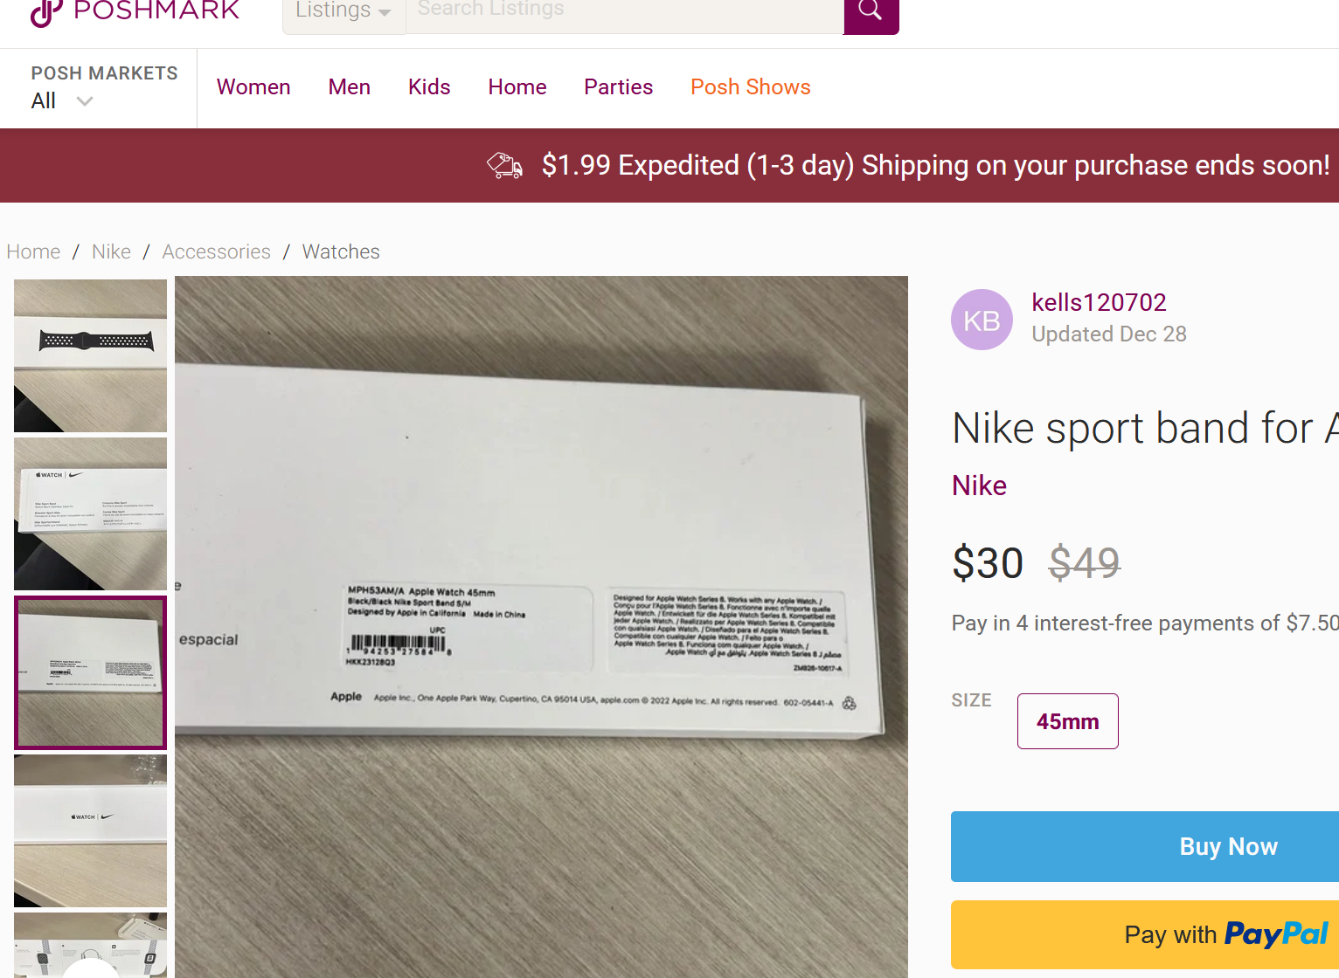Viewport: 1339px width, 978px height.
Task: Navigate to Posh Shows
Action: (x=750, y=87)
